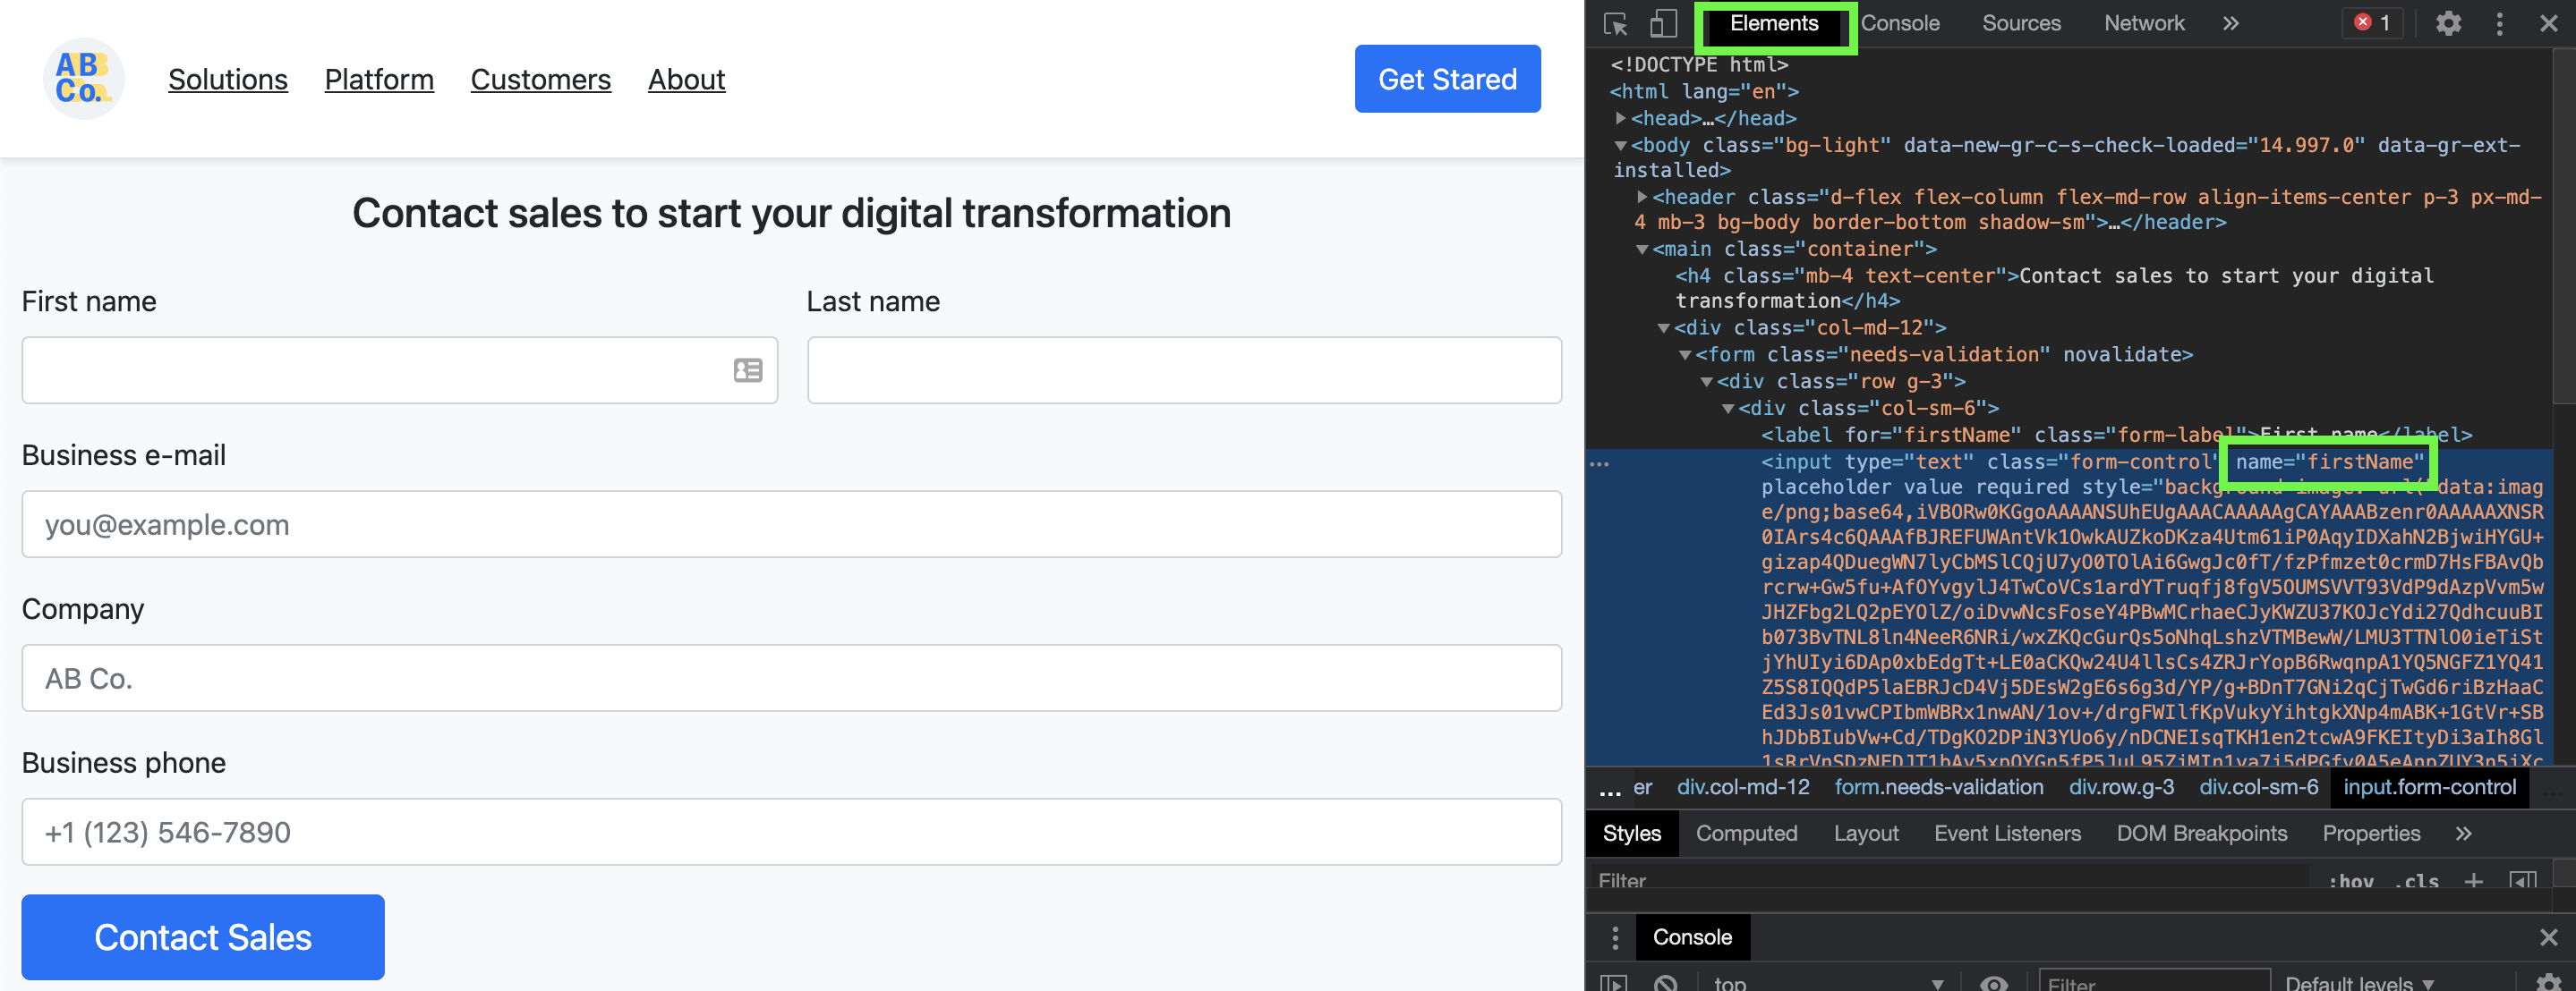Click the three dots beside selected input row
The image size is (2576, 991).
click(x=1599, y=464)
